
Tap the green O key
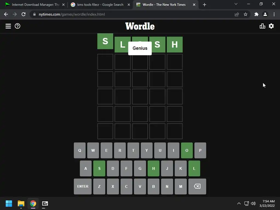pyautogui.click(x=187, y=150)
